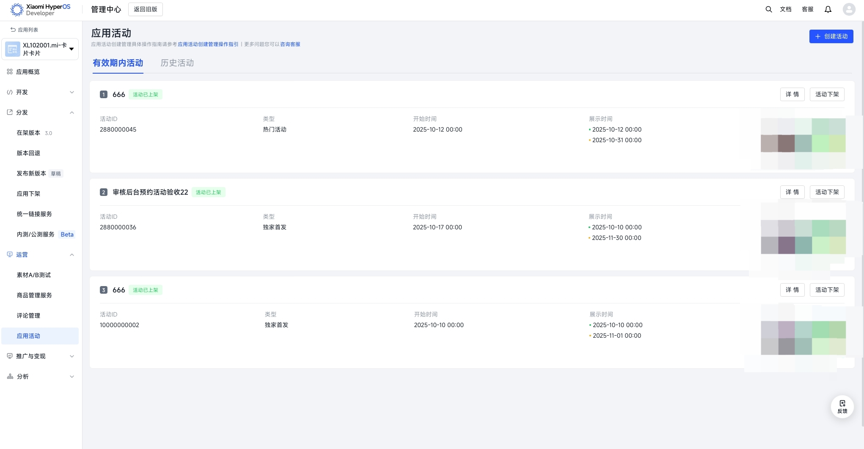
Task: Open the notifications bell
Action: (828, 9)
